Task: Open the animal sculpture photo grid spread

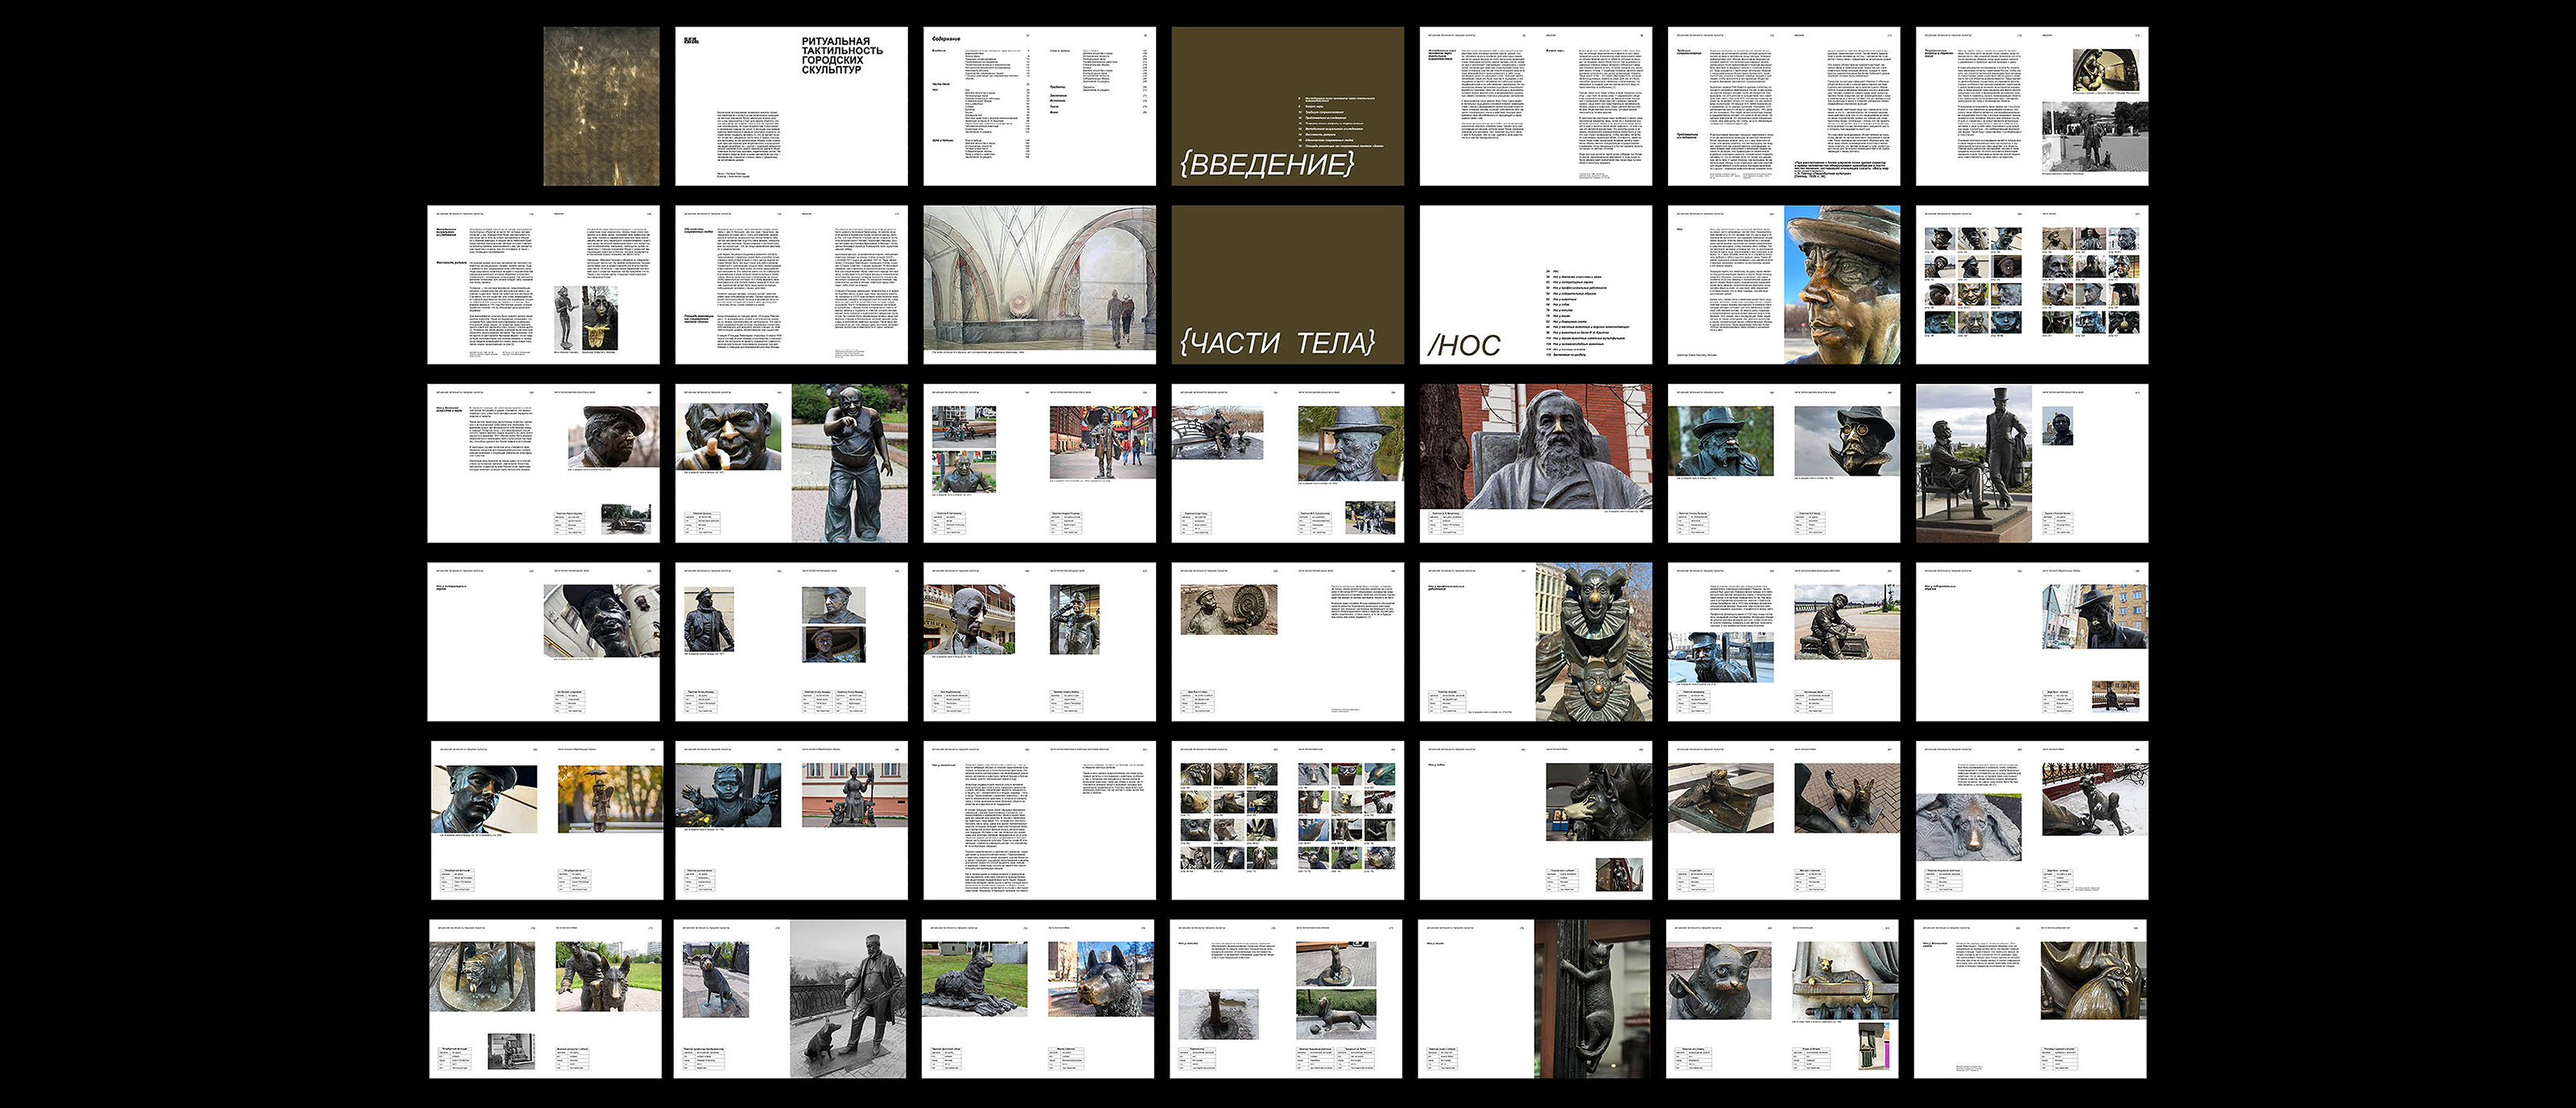Action: pos(1287,820)
